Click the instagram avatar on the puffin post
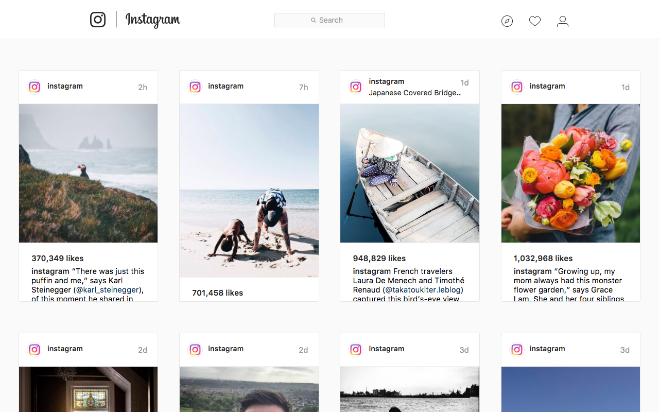The width and height of the screenshot is (659, 412). point(34,87)
